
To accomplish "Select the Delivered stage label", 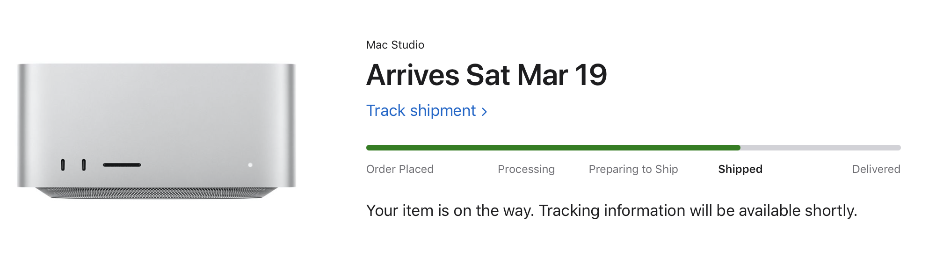I will pyautogui.click(x=876, y=169).
